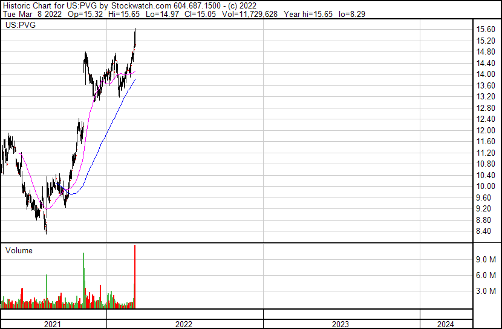Select the 2021 year on time axis
This screenshot has height=329, width=502.
coord(53,324)
